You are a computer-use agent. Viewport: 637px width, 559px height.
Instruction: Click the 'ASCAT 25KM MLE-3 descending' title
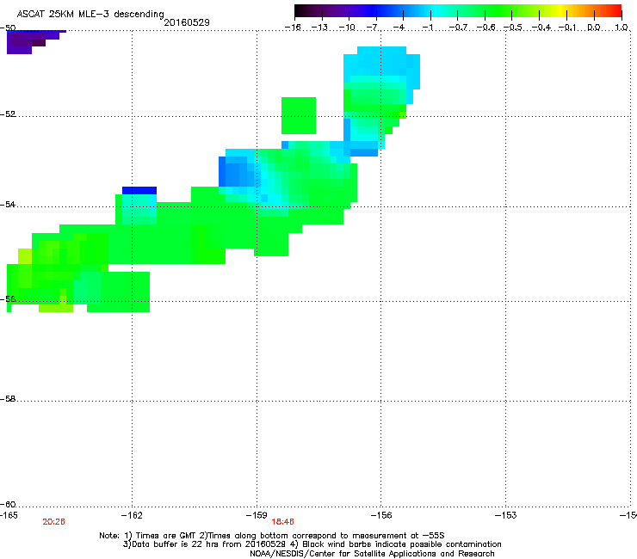coord(90,14)
